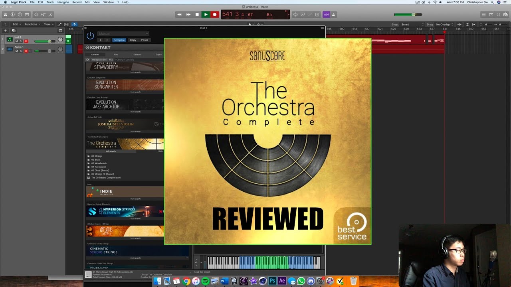511x287 pixels.
Task: Toggle the blue Catch Playhead button
Action: tap(74, 24)
